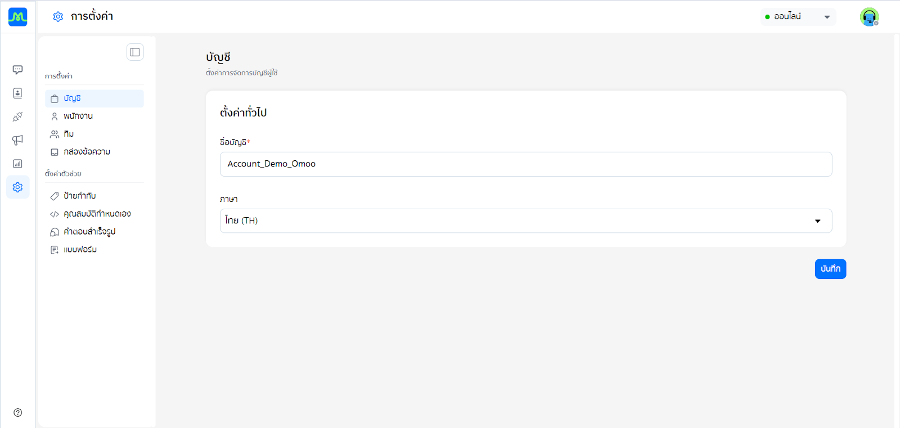
Task: Open the integrations plug icon in left rail
Action: pos(17,117)
